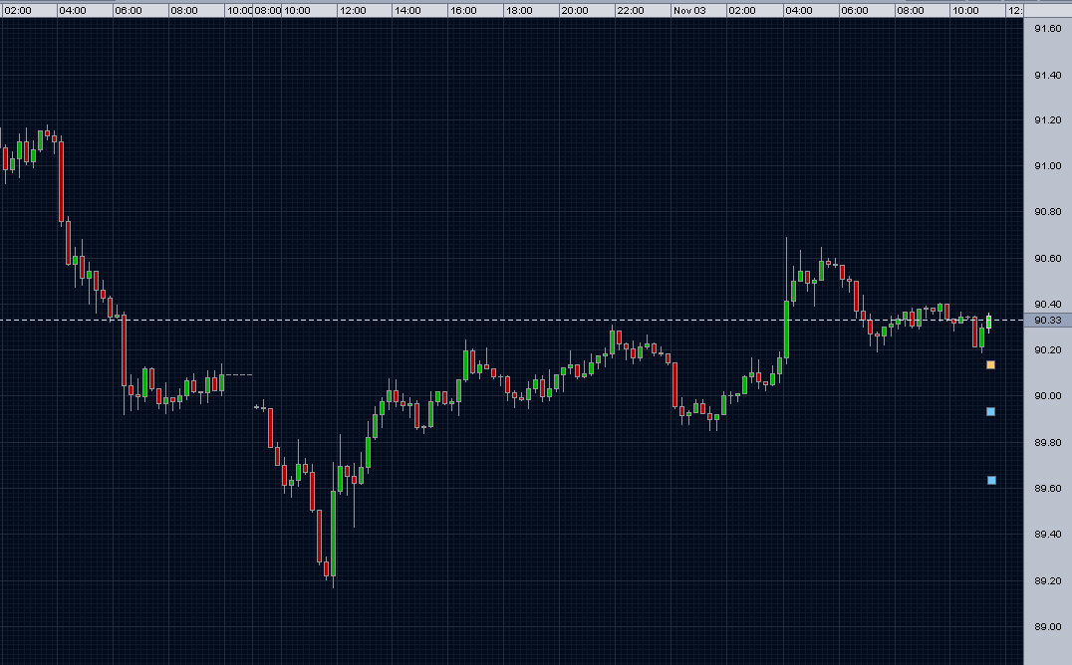Click the 91.20 price axis label

pyautogui.click(x=1047, y=119)
